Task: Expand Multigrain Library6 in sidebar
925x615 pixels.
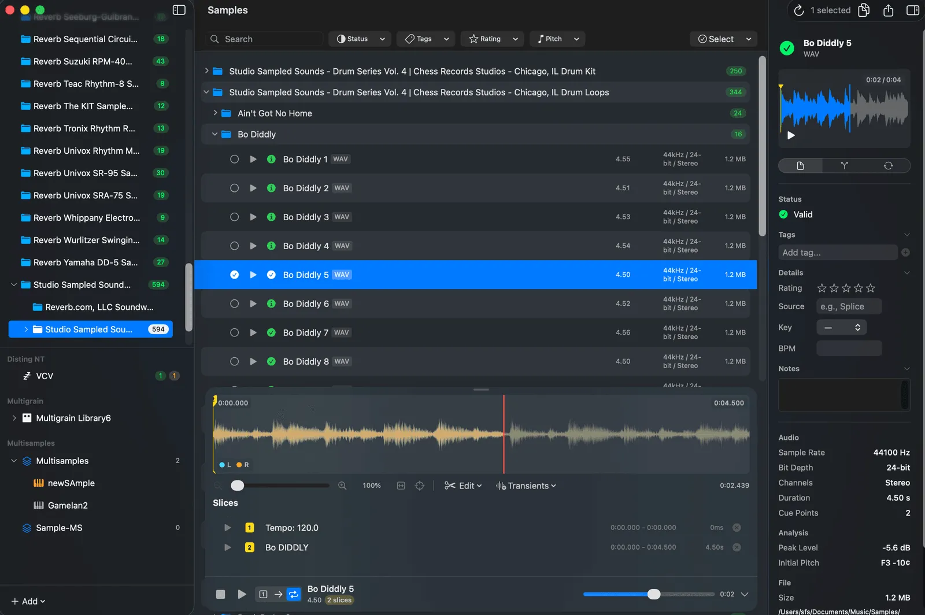Action: 14,418
